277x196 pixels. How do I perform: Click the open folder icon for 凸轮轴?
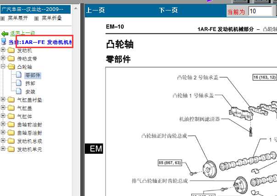pyautogui.click(x=11, y=67)
